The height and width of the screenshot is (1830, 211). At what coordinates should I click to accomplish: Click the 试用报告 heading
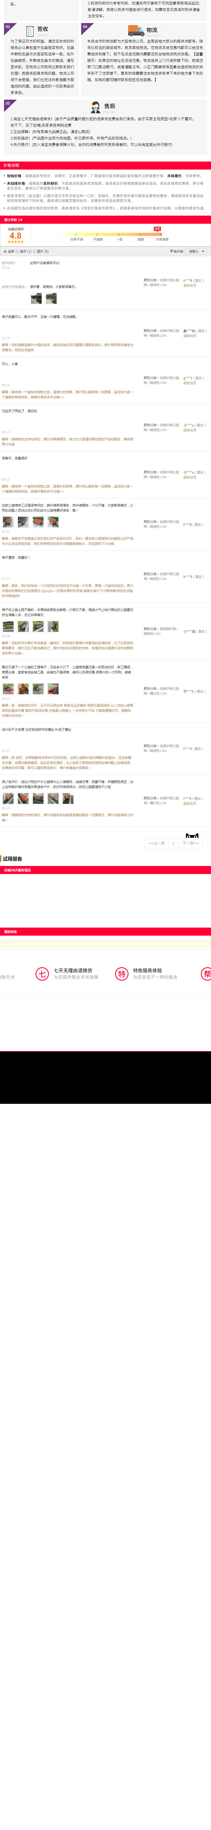(x=12, y=858)
